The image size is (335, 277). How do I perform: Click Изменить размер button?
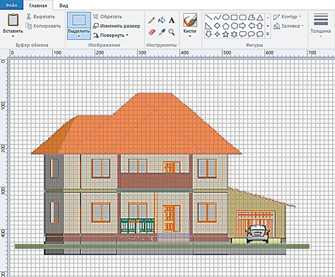click(x=116, y=26)
